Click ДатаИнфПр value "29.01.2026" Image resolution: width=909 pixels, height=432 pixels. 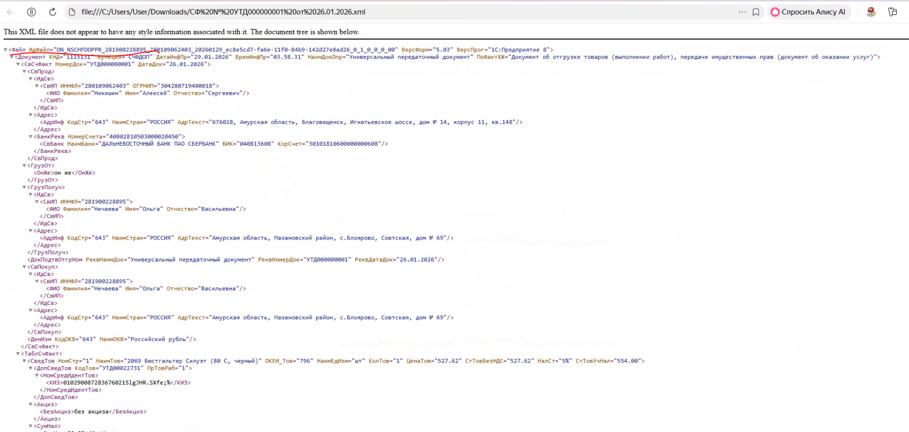click(x=211, y=57)
